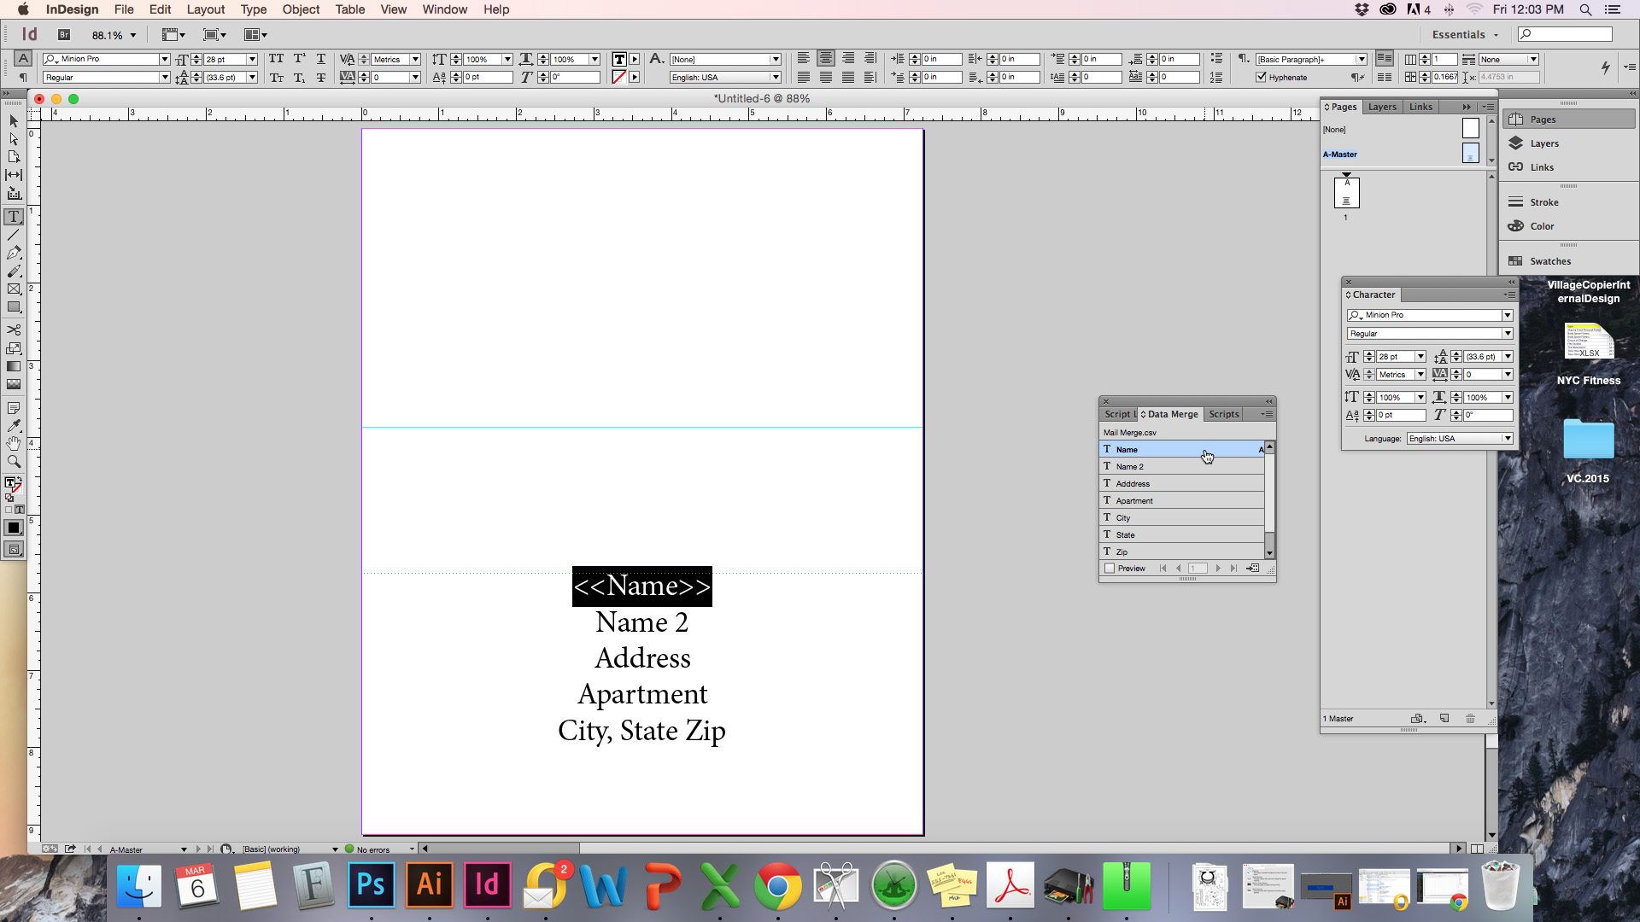Enable Hyphenation checkbox in toolbar
Viewport: 1640px width, 922px height.
(x=1262, y=77)
